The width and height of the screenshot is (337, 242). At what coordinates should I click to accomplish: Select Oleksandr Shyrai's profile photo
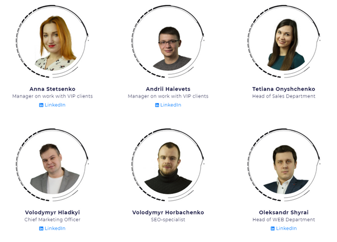click(x=284, y=165)
